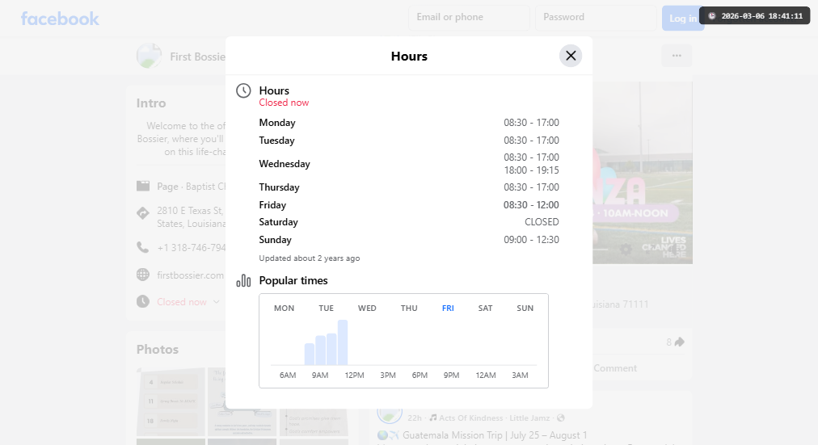Click Wednesday evening hours 18:00 - 19:15

531,170
